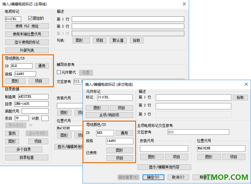Click 图形 under 安装代号 in multi-core dialog
This screenshot has width=251, height=184.
[x=152, y=157]
